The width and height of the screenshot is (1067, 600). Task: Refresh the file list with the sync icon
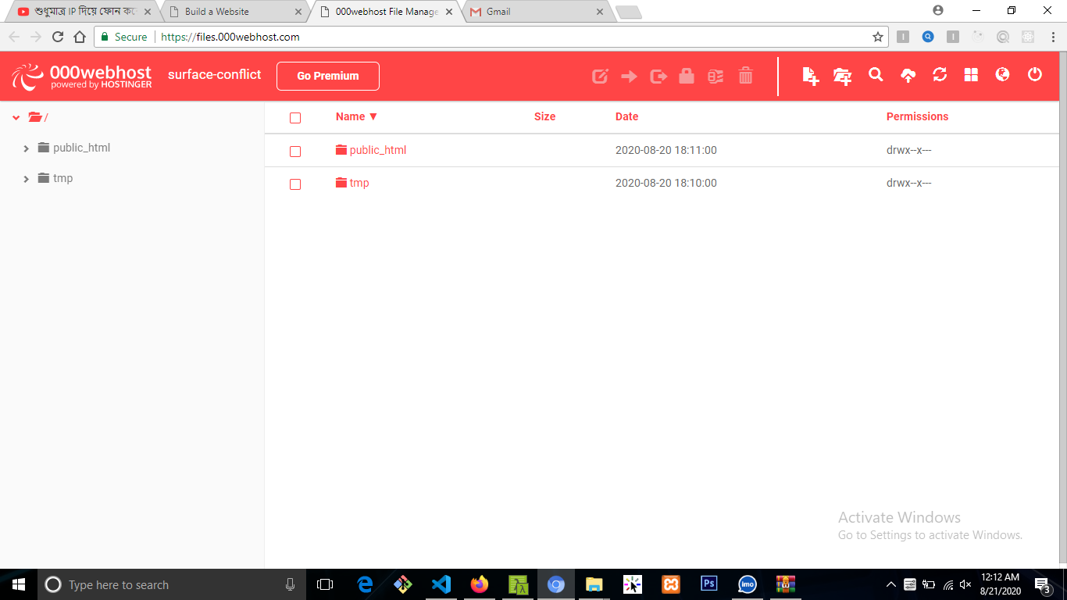tap(940, 75)
